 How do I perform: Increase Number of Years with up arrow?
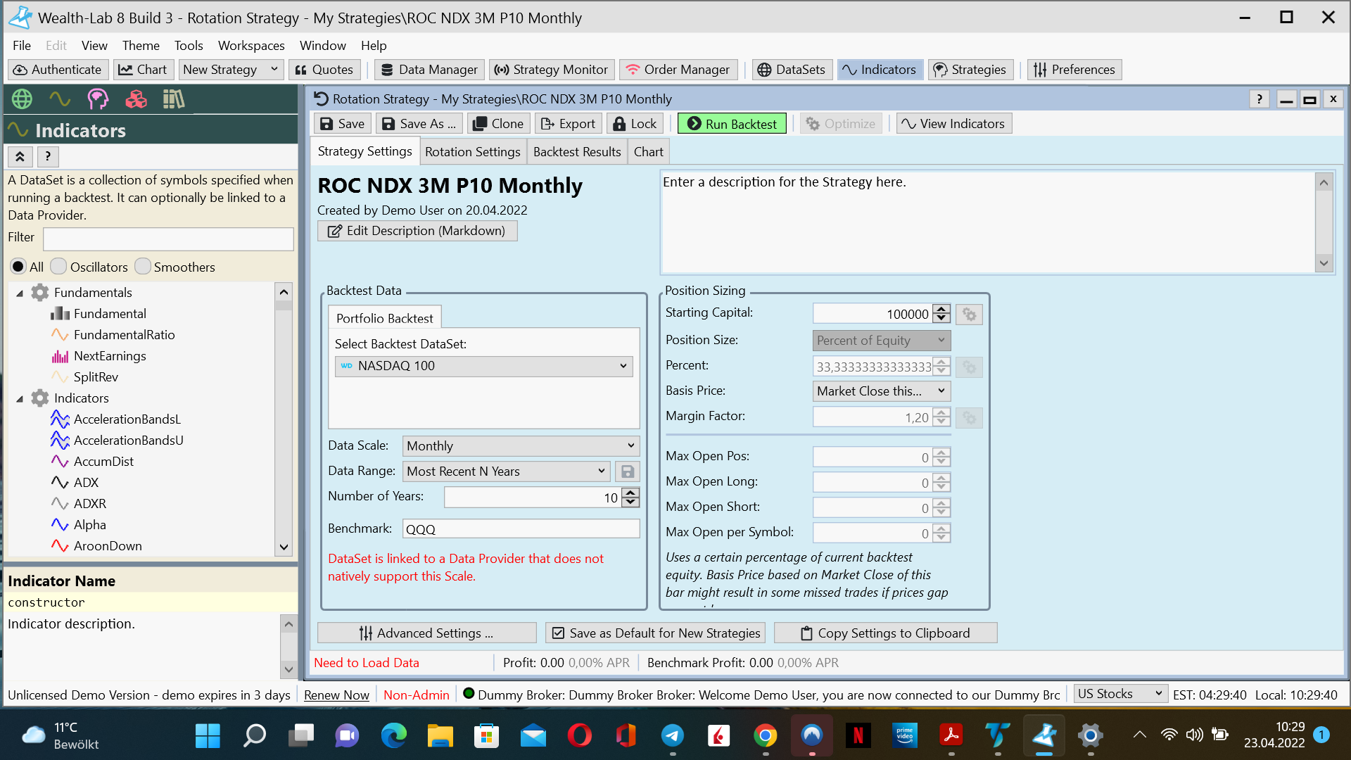coord(631,493)
